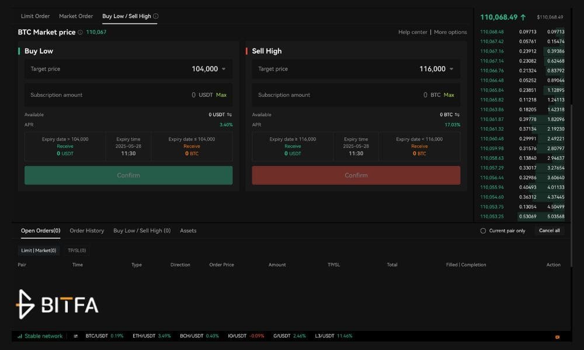This screenshot has height=350, width=584.
Task: Click Max in Buy Low subscription amount
Action: 221,95
